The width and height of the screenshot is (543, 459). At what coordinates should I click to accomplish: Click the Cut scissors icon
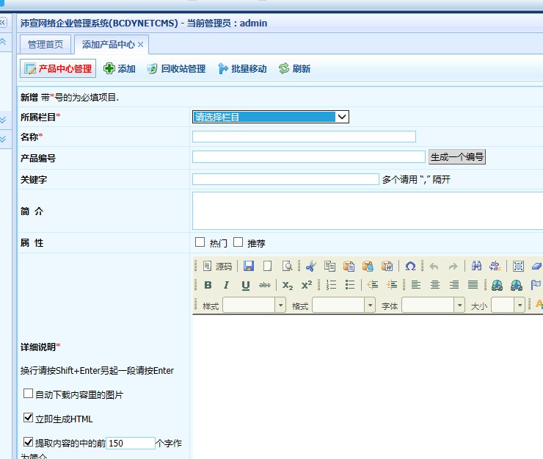tap(311, 266)
